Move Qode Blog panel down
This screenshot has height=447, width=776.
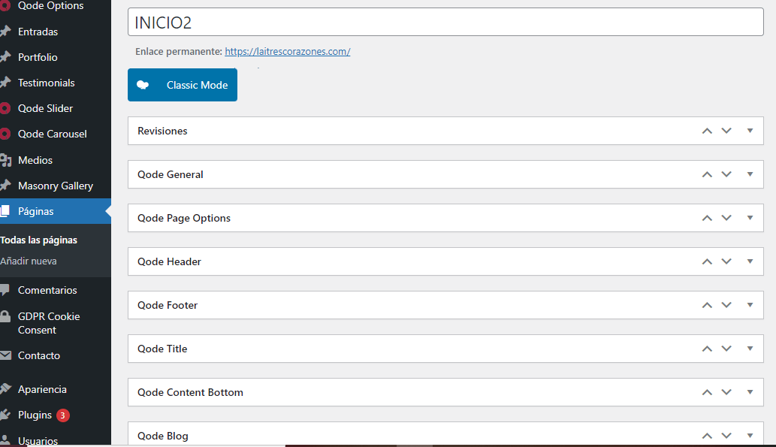tap(726, 436)
